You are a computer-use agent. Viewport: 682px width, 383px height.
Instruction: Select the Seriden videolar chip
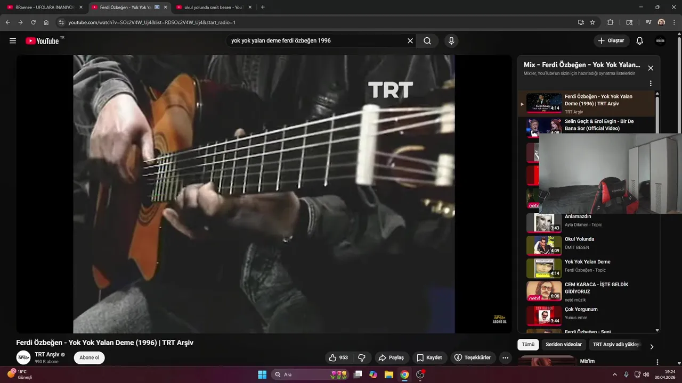tap(564, 345)
